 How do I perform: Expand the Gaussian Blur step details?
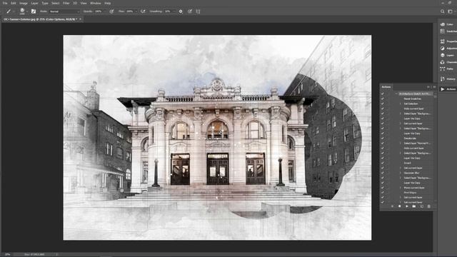(401, 173)
